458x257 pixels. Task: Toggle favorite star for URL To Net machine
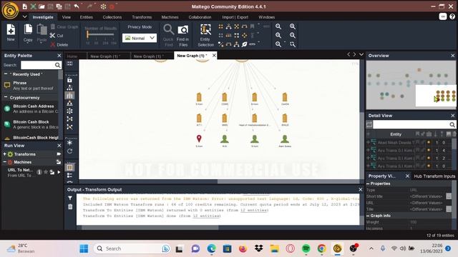(x=46, y=172)
